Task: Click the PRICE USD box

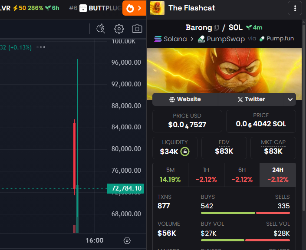Action: [187, 121]
